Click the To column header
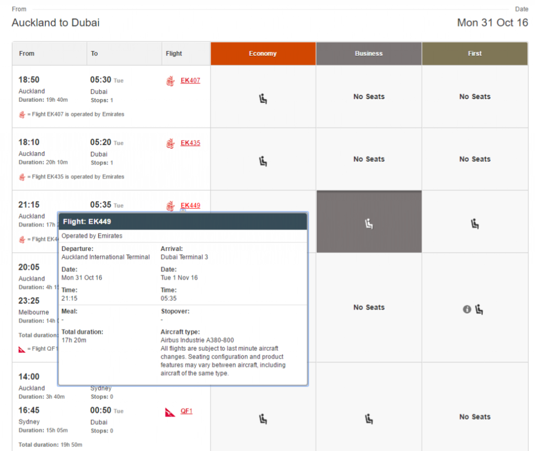The width and height of the screenshot is (535, 451). click(124, 54)
